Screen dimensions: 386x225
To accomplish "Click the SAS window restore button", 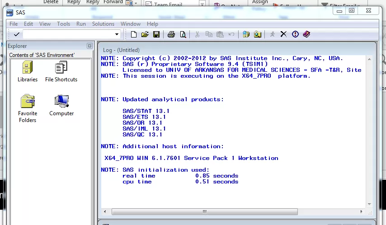I will pyautogui.click(x=352, y=10).
